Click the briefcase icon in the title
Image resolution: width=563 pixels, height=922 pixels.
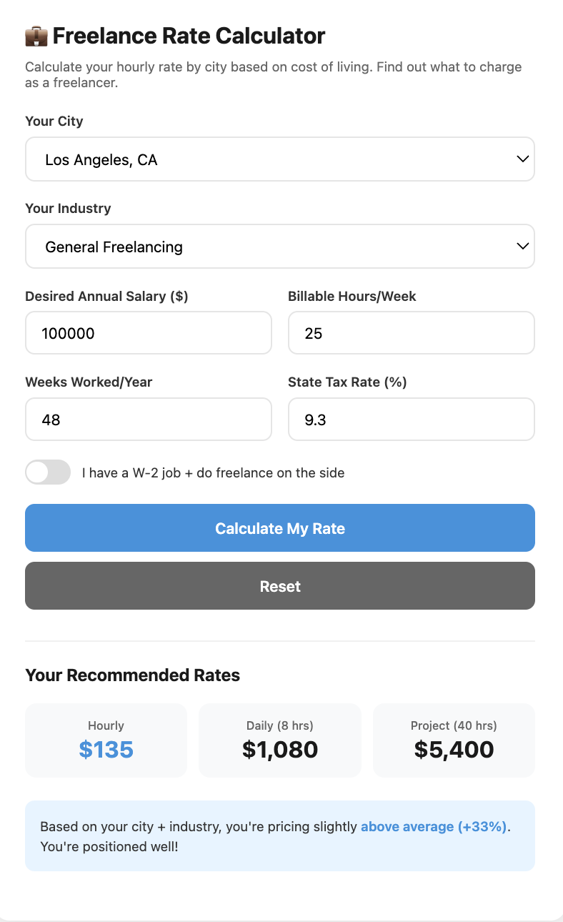tap(35, 36)
